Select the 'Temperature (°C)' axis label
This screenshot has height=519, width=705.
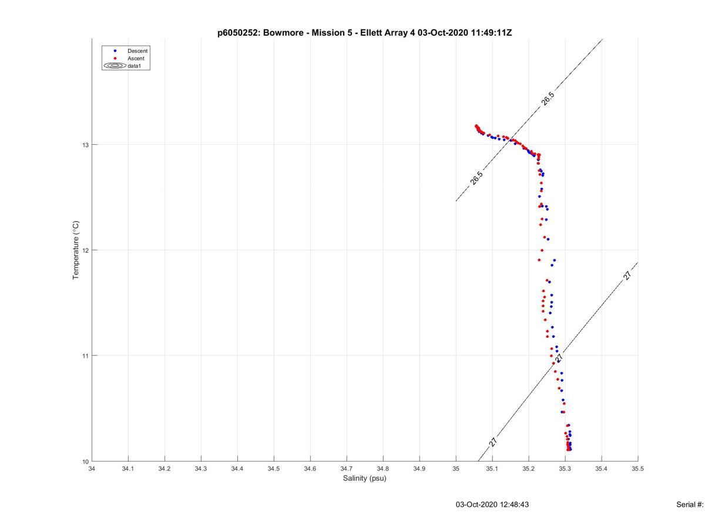(x=75, y=250)
